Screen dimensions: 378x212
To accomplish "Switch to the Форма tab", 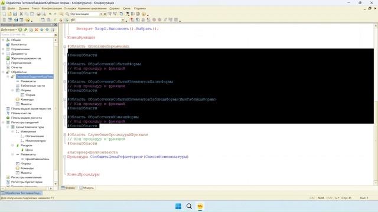I will tap(69, 188).
